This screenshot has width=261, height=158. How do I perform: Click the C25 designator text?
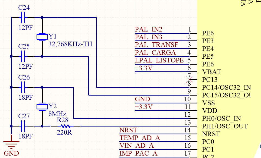click(x=24, y=46)
